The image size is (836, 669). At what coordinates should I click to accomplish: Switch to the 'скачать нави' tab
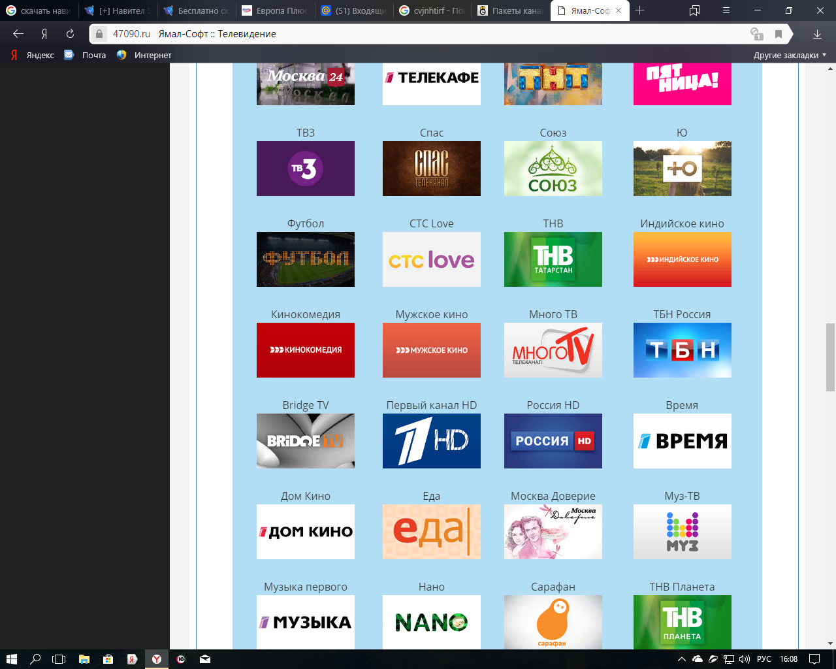(x=39, y=10)
